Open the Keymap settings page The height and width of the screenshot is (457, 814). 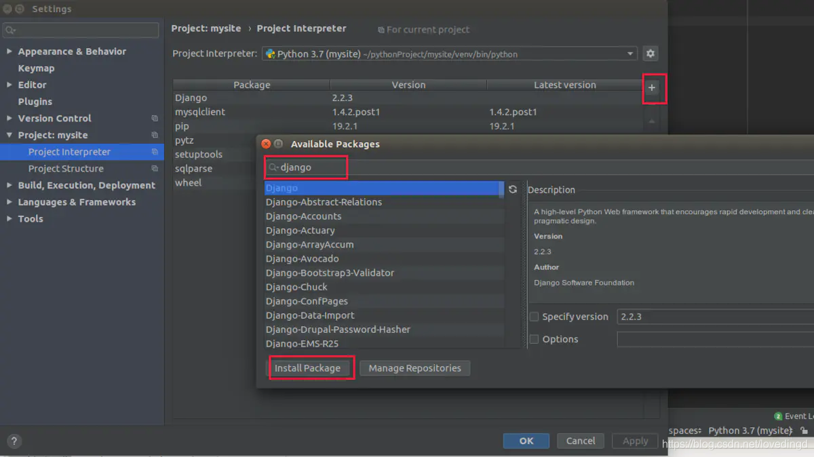click(36, 68)
